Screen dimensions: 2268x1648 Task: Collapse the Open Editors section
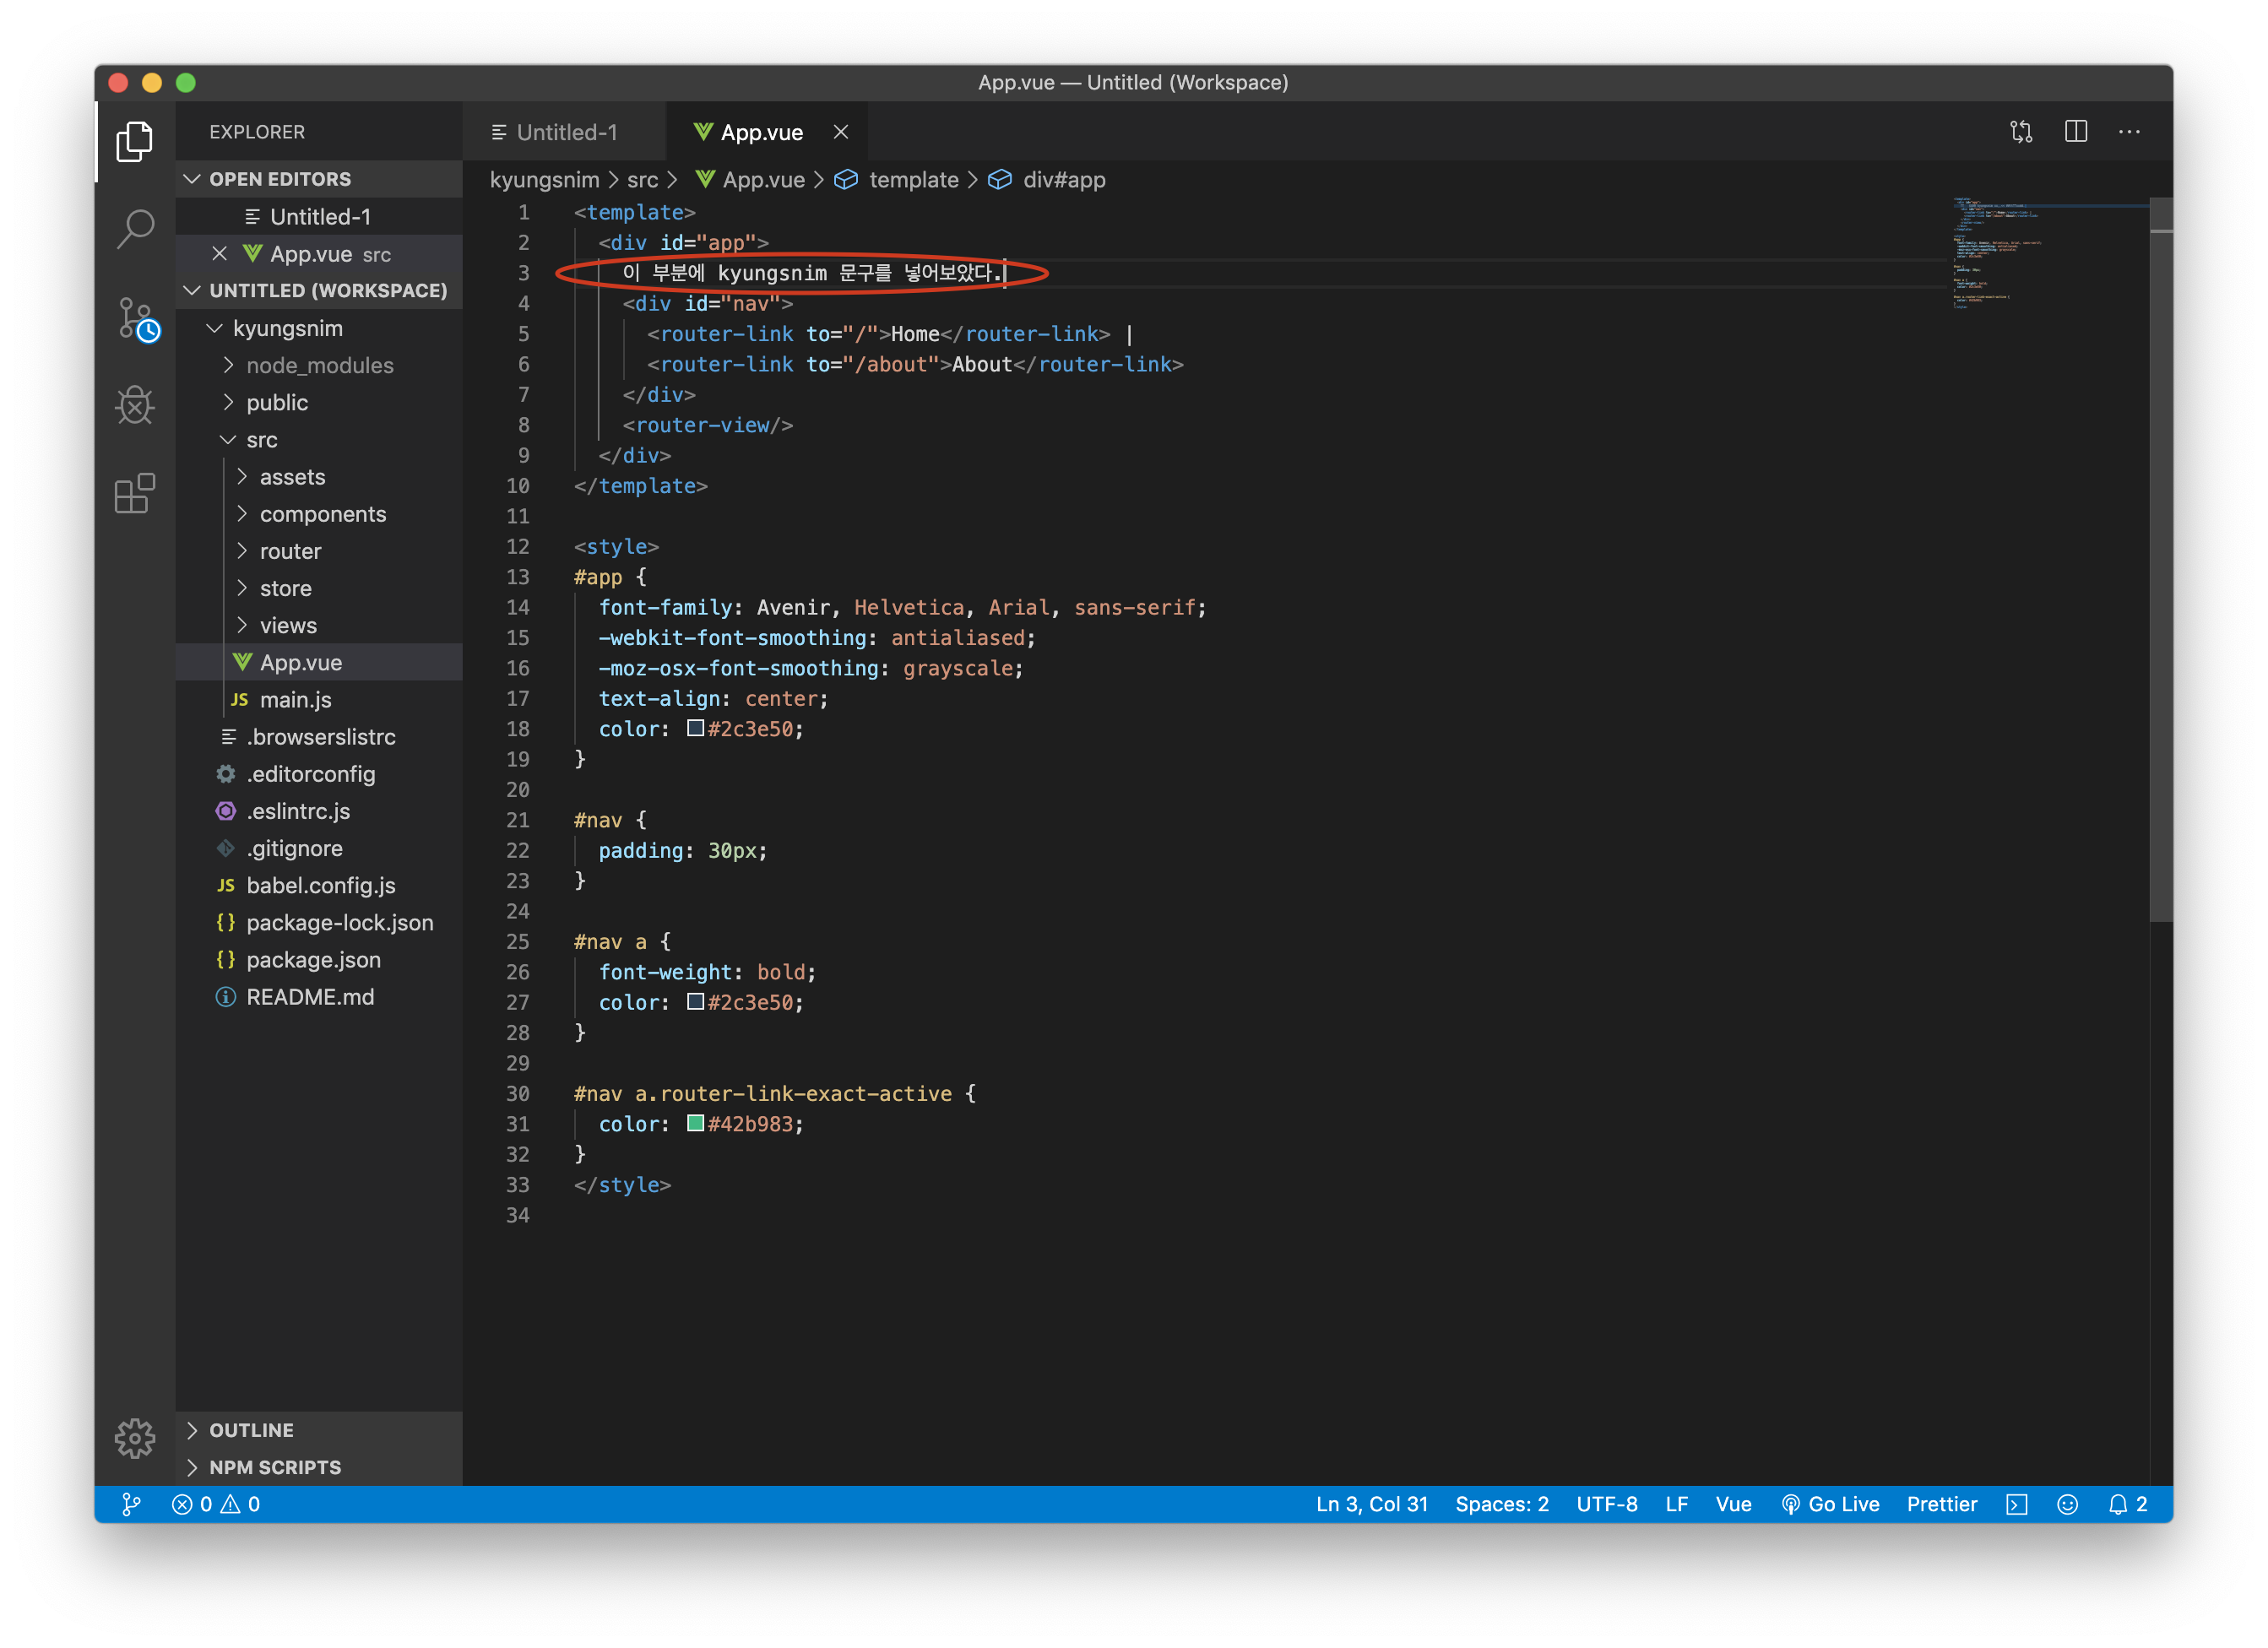(280, 179)
